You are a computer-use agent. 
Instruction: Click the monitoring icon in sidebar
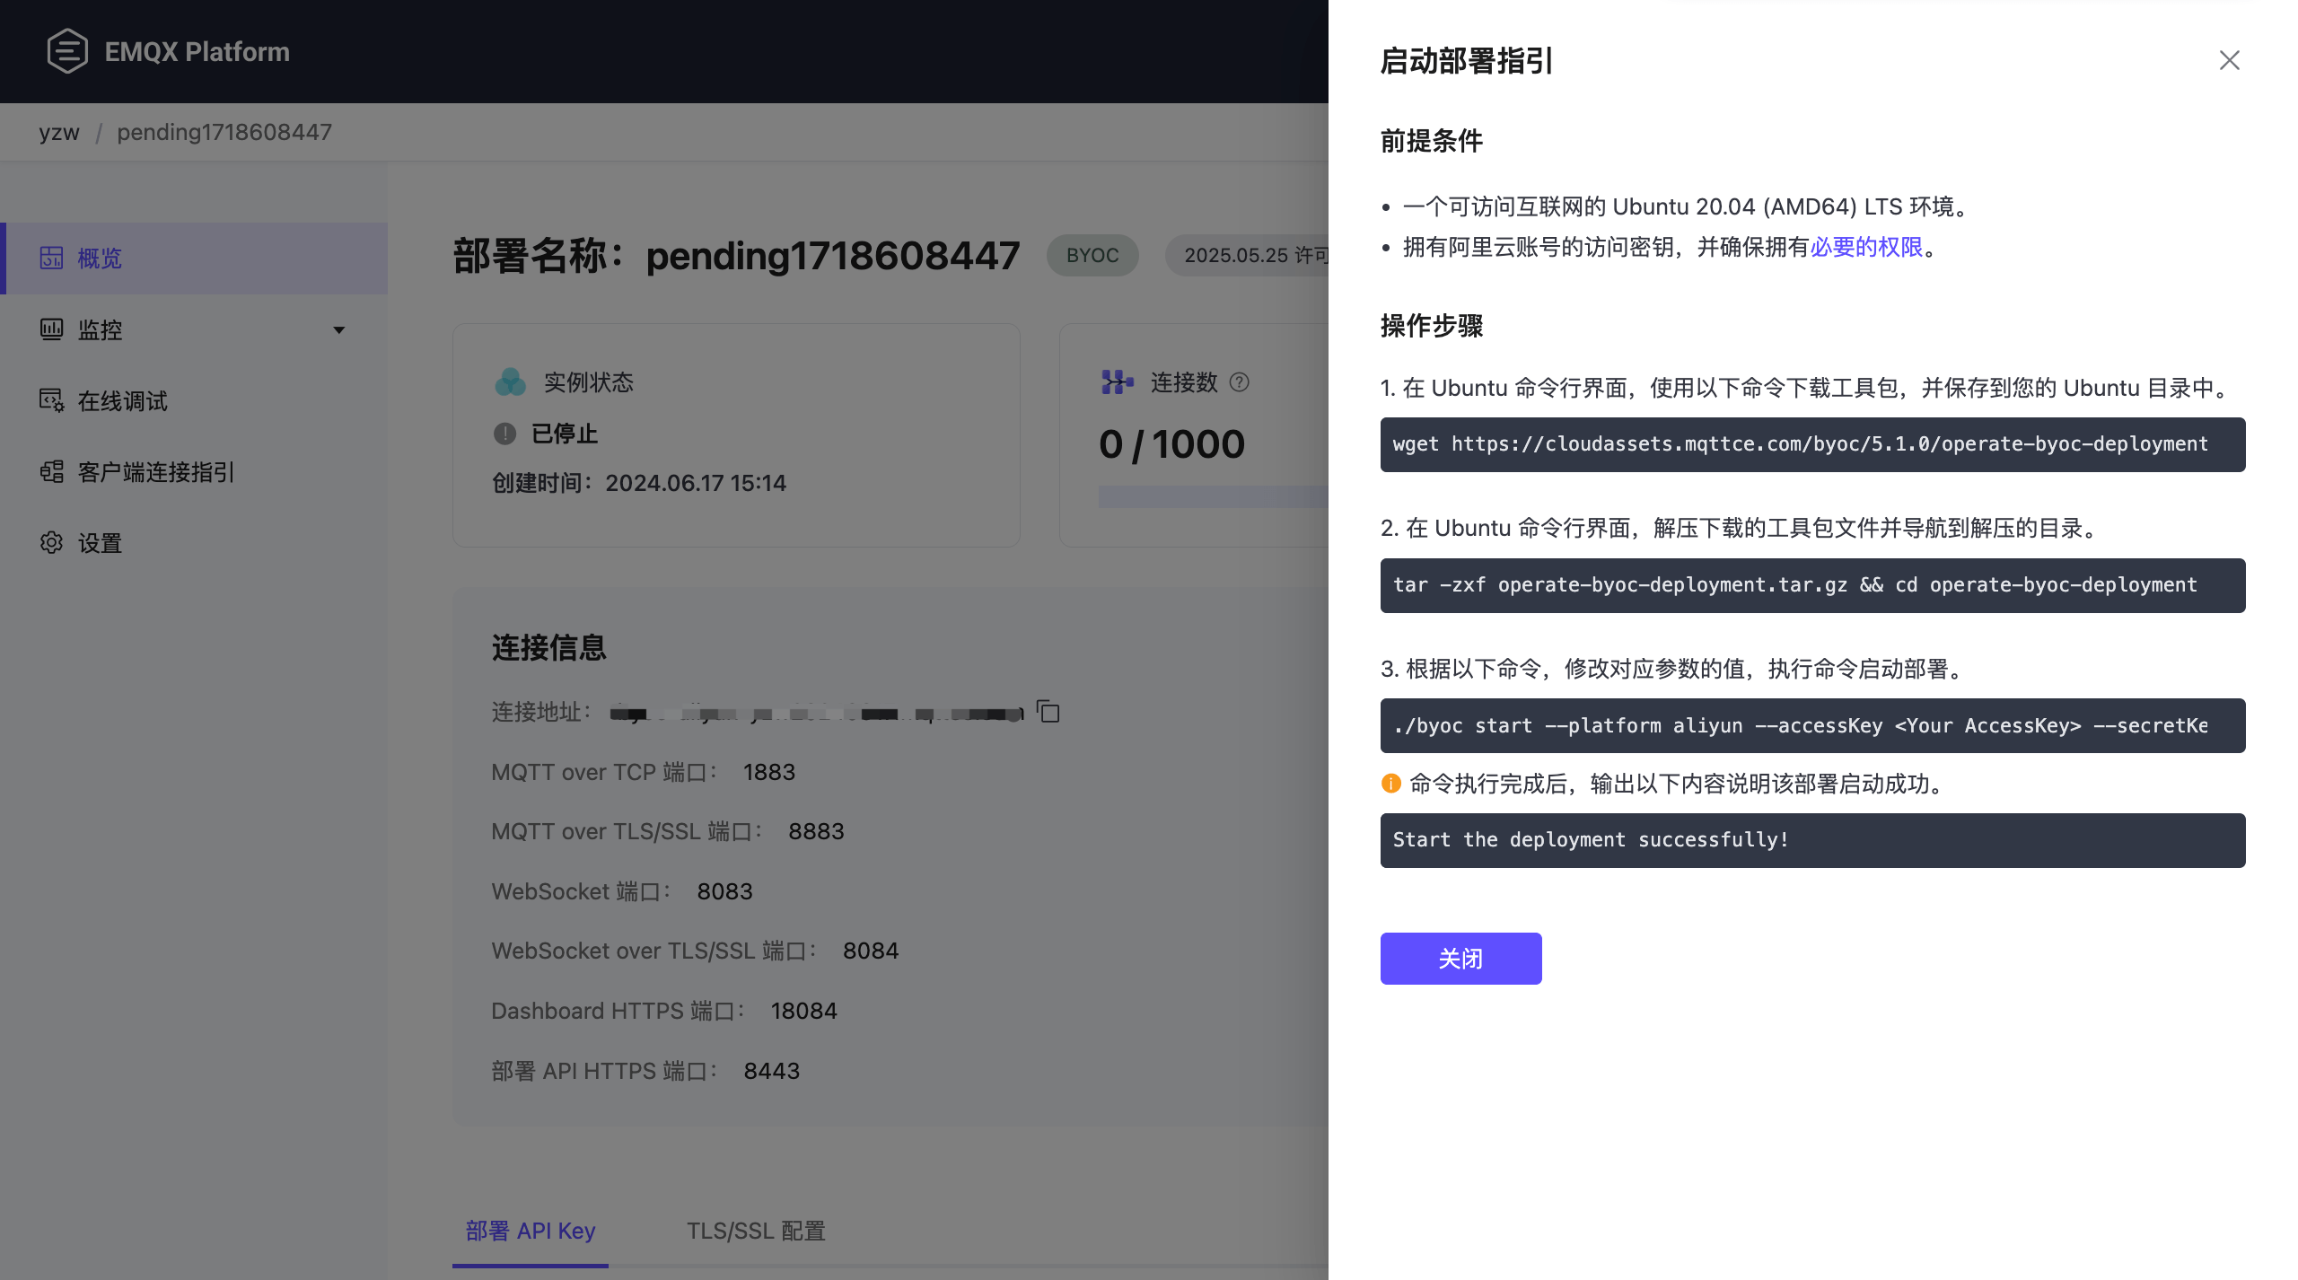point(51,329)
